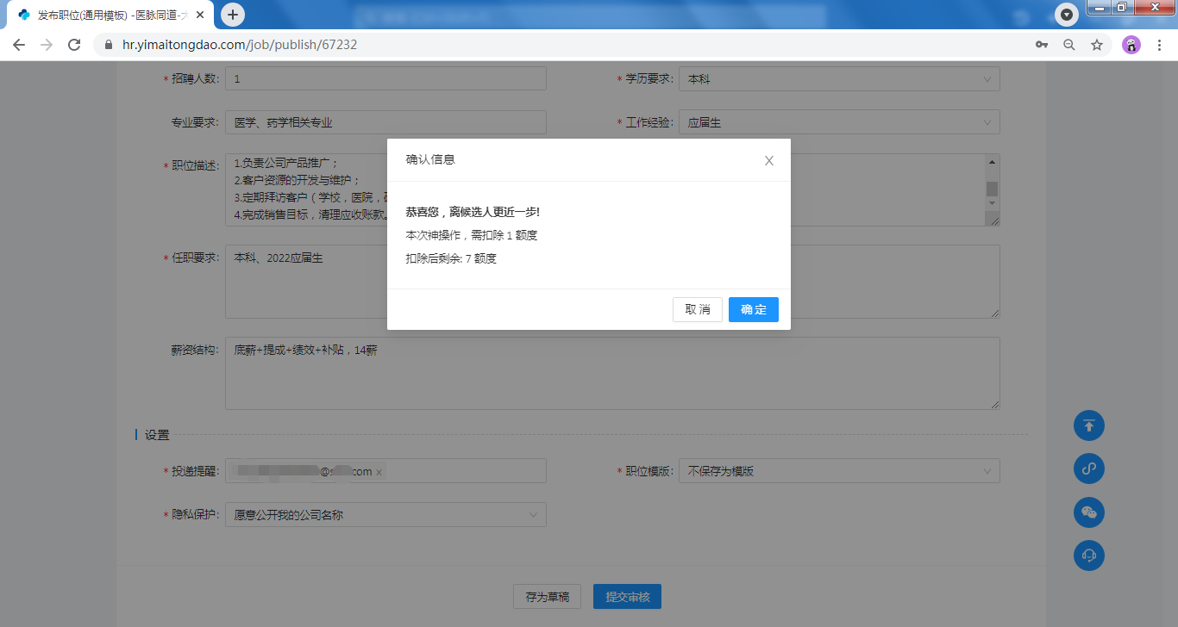
Task: Click the link floating icon
Action: click(x=1088, y=469)
